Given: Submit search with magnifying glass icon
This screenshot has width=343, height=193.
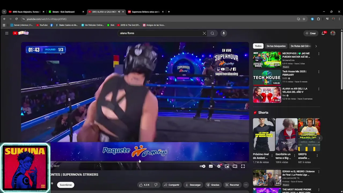Looking at the screenshot, I should click(212, 33).
